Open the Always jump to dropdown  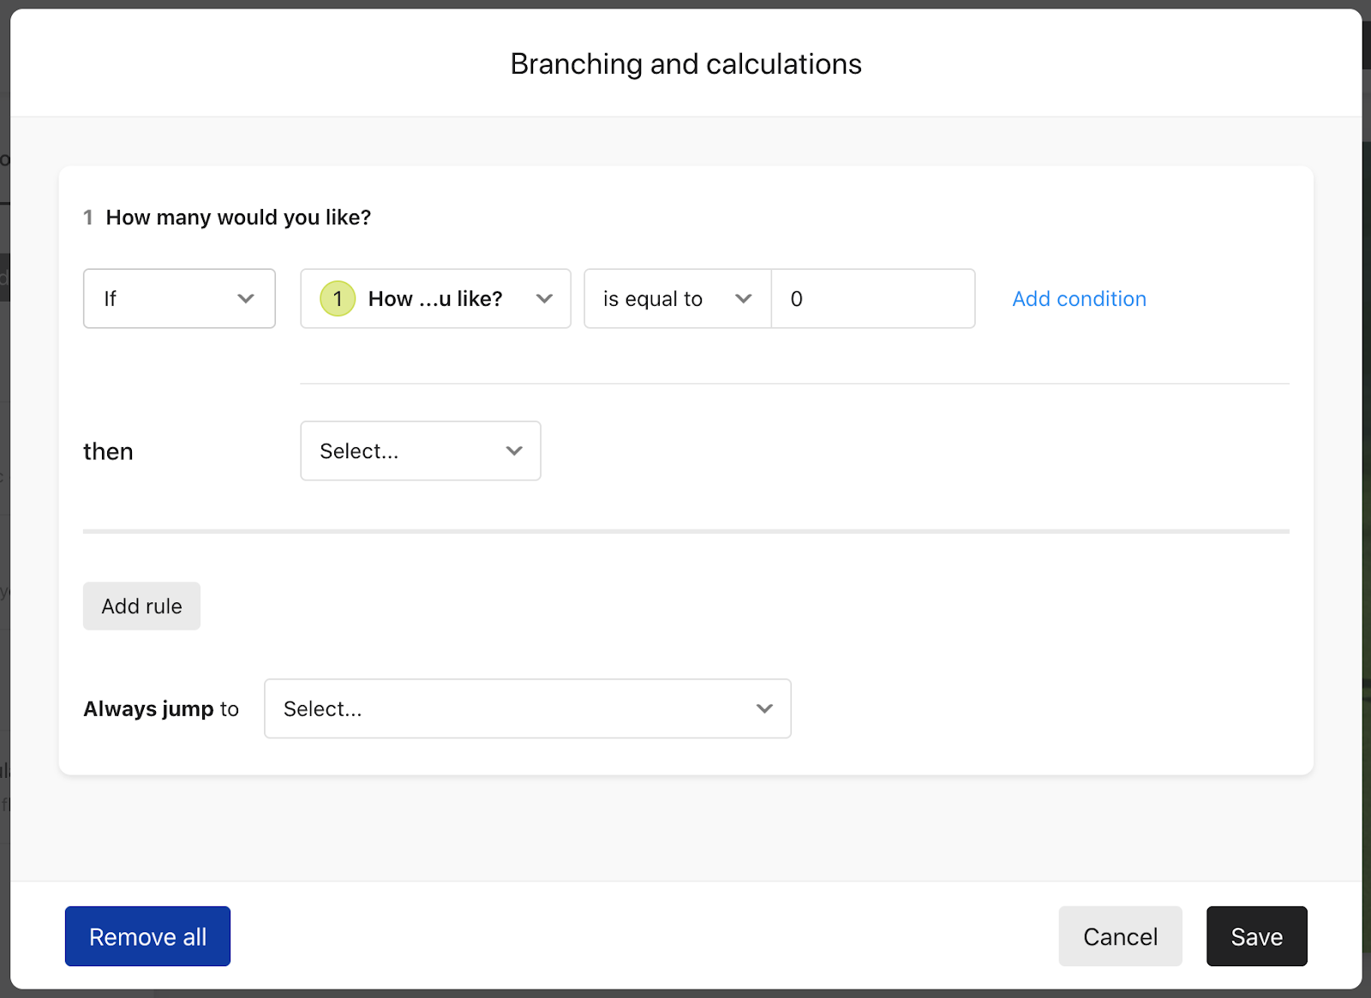coord(528,708)
